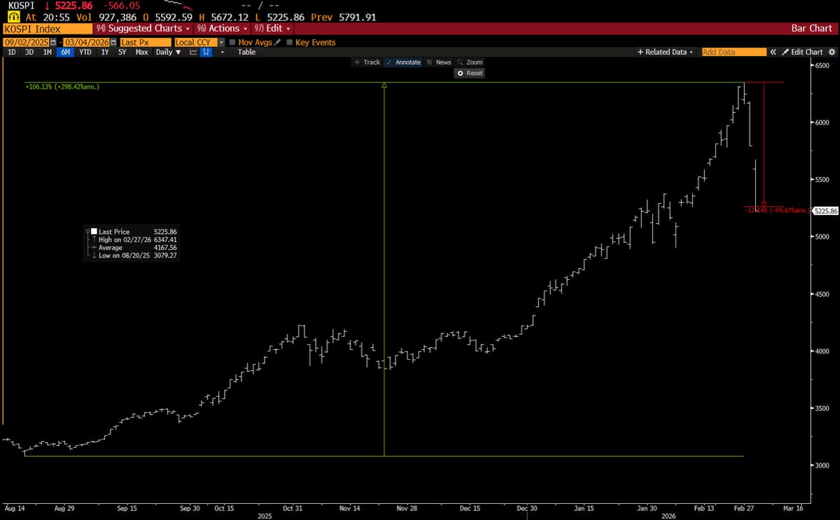Viewport: 840px width, 520px height.
Task: Open the Edit Chart settings gear
Action: tap(832, 52)
